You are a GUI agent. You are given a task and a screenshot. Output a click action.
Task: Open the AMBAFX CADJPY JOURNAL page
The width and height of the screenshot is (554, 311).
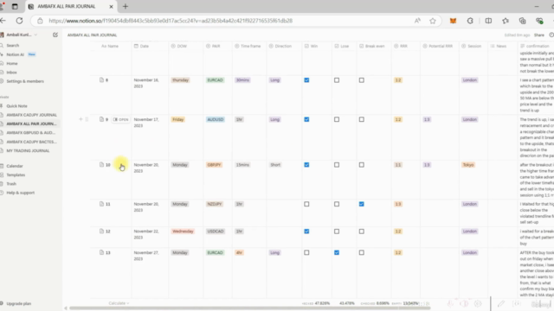coord(31,115)
